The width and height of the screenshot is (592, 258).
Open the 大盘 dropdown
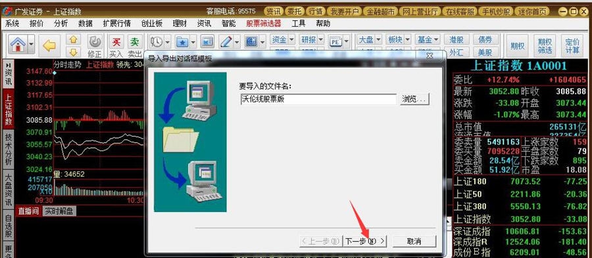coord(369,39)
